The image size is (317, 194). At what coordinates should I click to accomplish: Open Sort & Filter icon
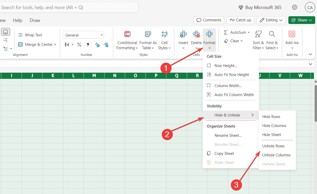click(x=258, y=34)
